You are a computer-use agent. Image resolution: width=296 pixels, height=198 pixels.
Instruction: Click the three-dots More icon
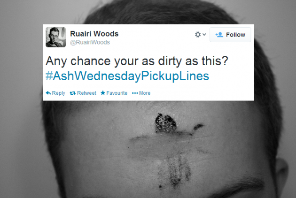point(135,93)
